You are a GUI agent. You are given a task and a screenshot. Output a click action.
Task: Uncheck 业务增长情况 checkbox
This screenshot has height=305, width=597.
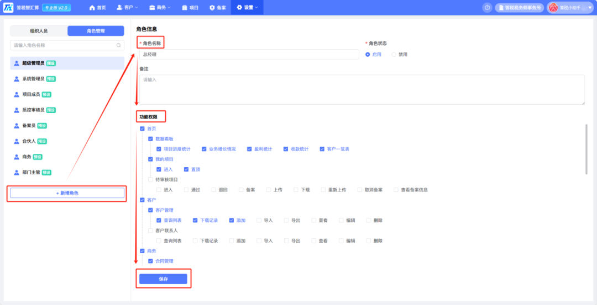204,149
